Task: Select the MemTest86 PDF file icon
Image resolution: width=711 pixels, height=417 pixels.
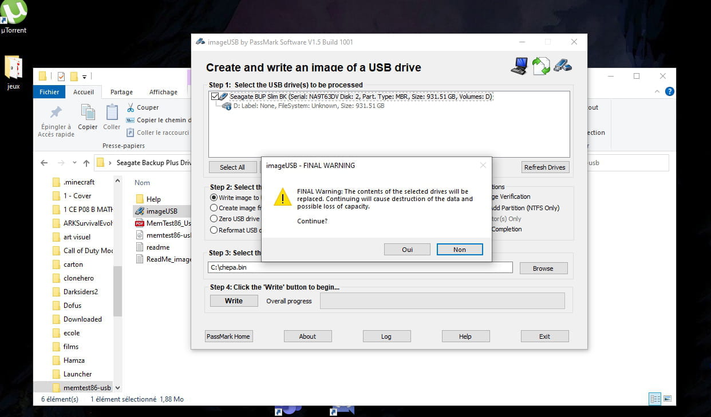Action: tap(140, 223)
